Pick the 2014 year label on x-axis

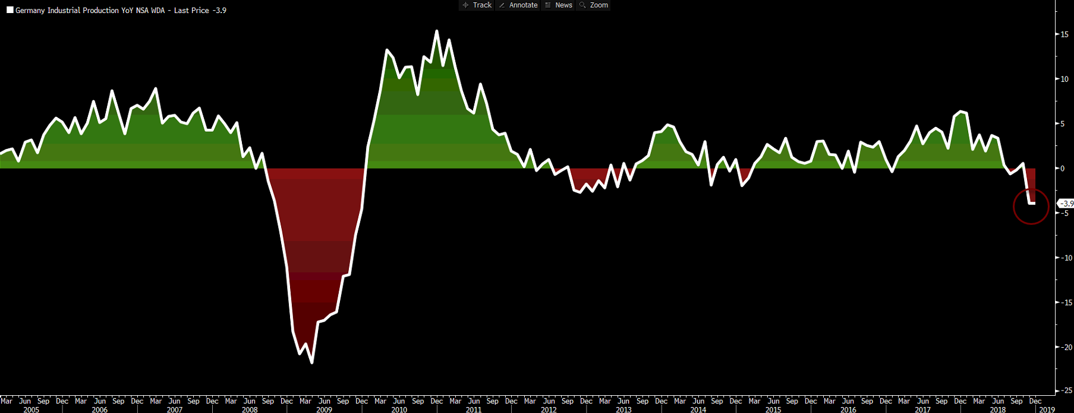tap(698, 409)
